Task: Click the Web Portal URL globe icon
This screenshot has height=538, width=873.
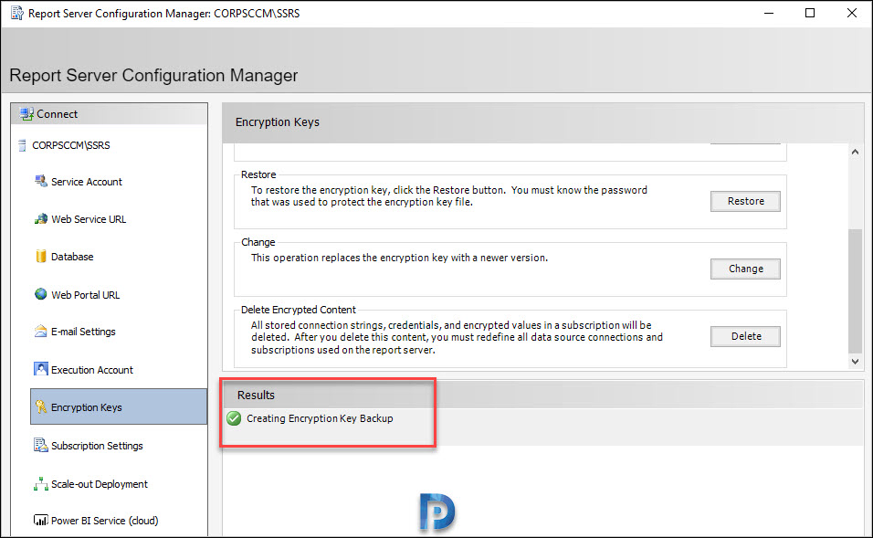Action: 41,294
